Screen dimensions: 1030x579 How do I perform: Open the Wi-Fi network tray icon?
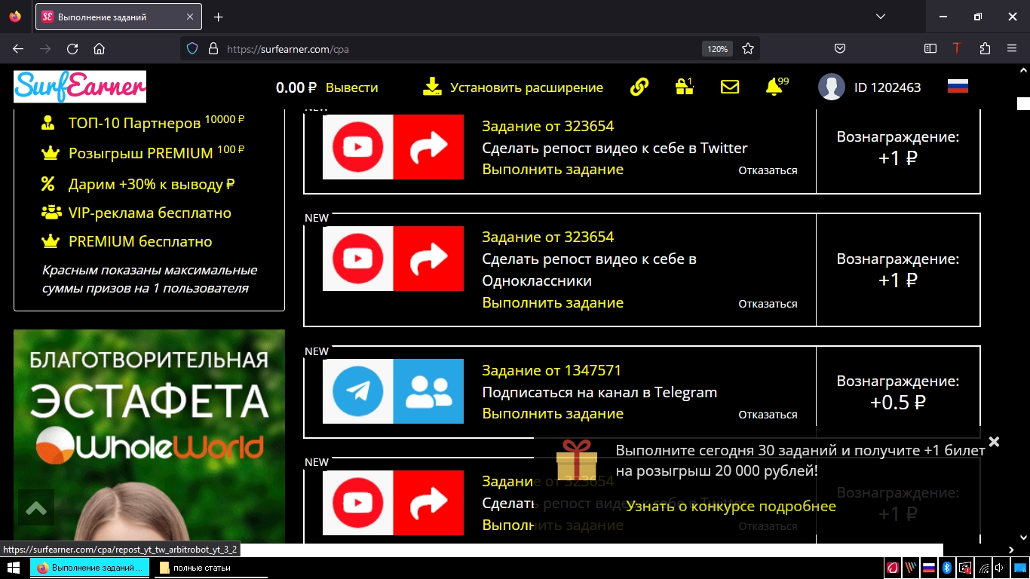click(x=983, y=568)
